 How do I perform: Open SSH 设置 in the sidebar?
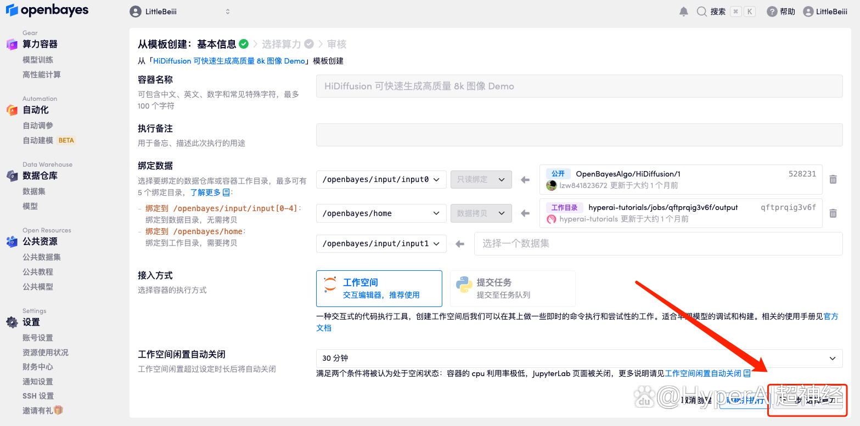(x=38, y=396)
